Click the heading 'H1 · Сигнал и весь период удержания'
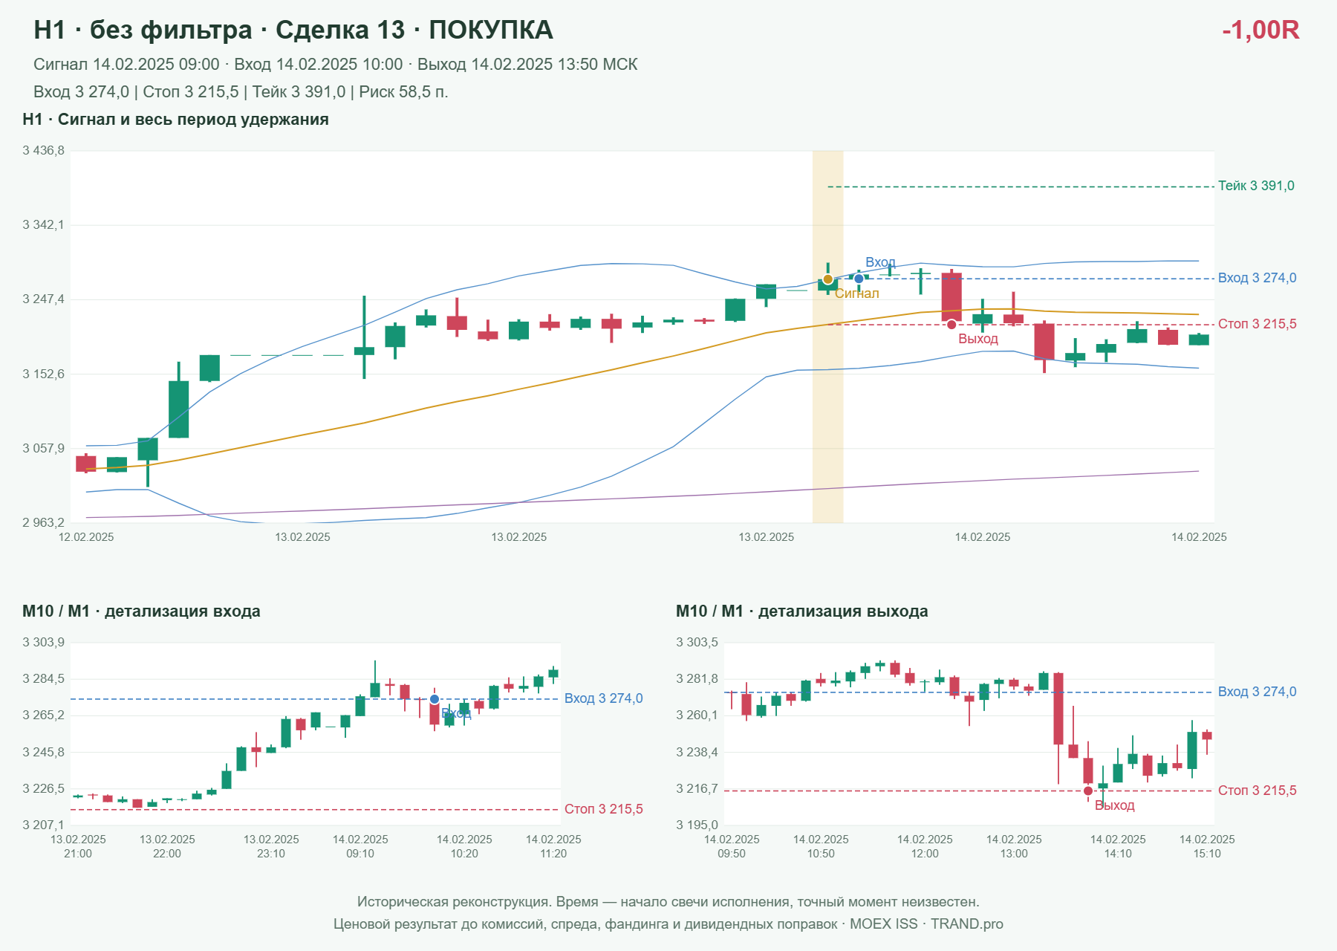Viewport: 1337px width, 951px height. click(175, 120)
